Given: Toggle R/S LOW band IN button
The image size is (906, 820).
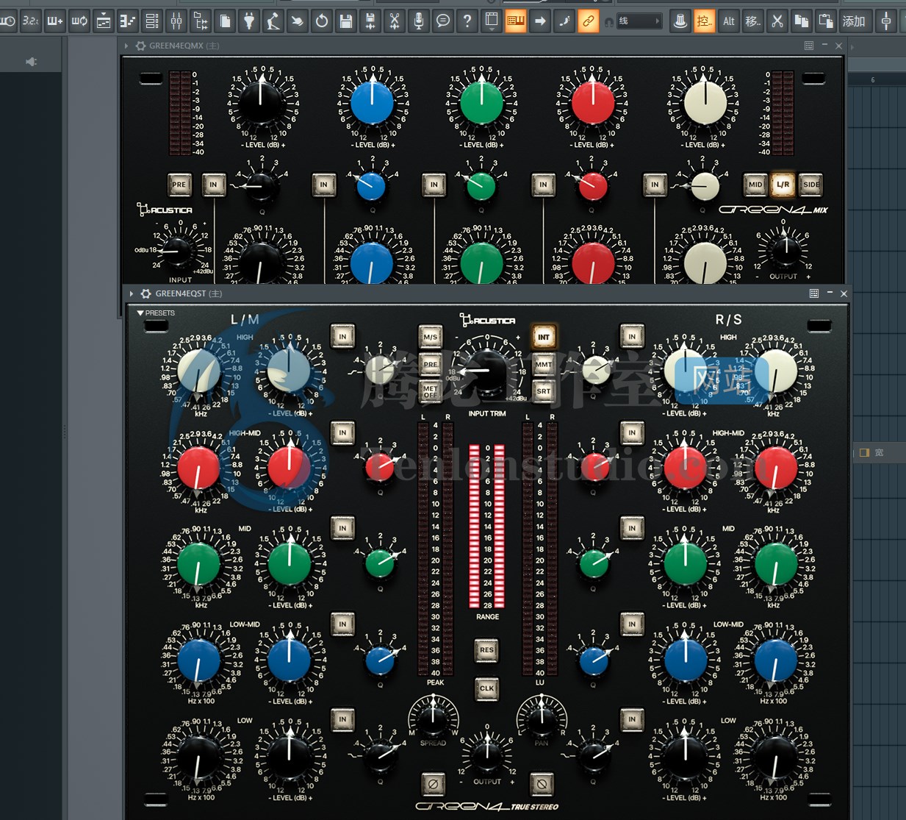Looking at the screenshot, I should tap(632, 719).
